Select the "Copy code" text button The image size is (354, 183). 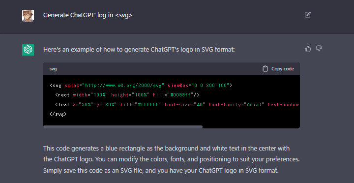pos(282,69)
